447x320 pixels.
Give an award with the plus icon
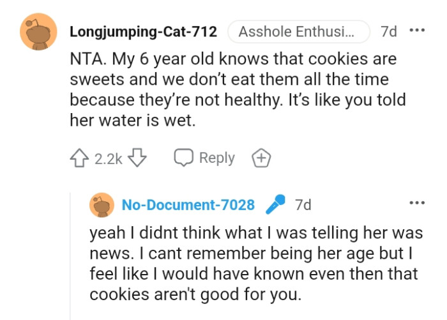(x=261, y=158)
